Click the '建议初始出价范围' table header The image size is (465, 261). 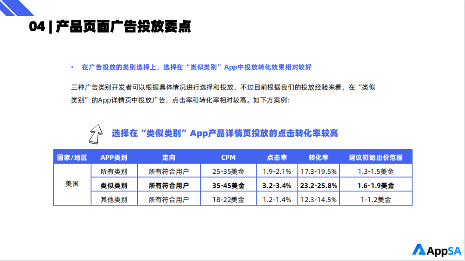pyautogui.click(x=376, y=158)
